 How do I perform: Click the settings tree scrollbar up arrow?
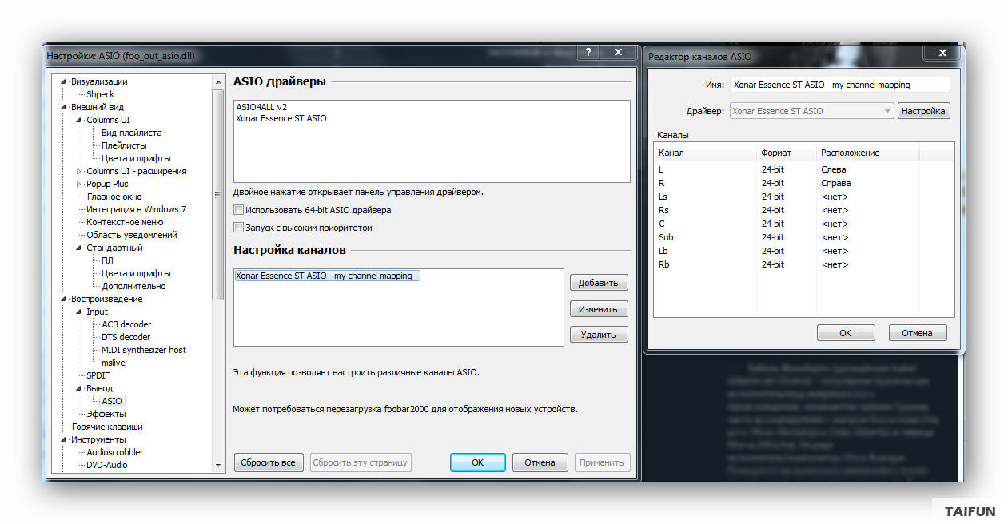click(x=218, y=81)
